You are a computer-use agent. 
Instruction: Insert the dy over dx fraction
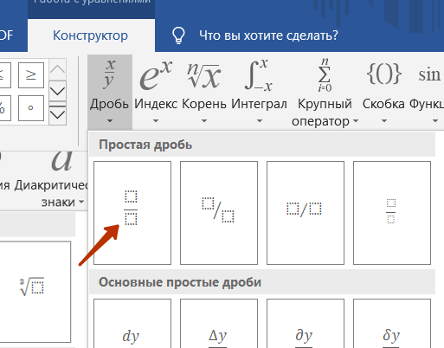(132, 324)
